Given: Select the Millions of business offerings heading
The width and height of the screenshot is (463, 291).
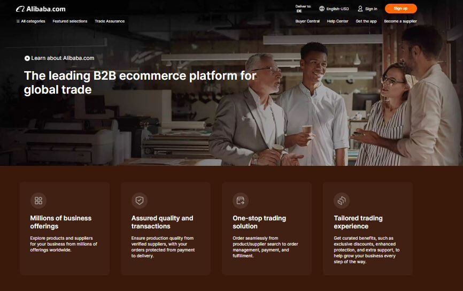Looking at the screenshot, I should tap(61, 222).
